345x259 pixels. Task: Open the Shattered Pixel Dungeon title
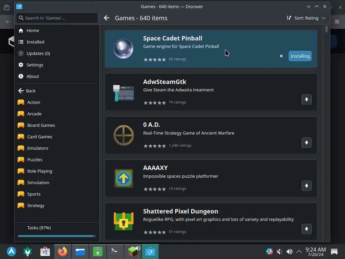click(x=181, y=211)
